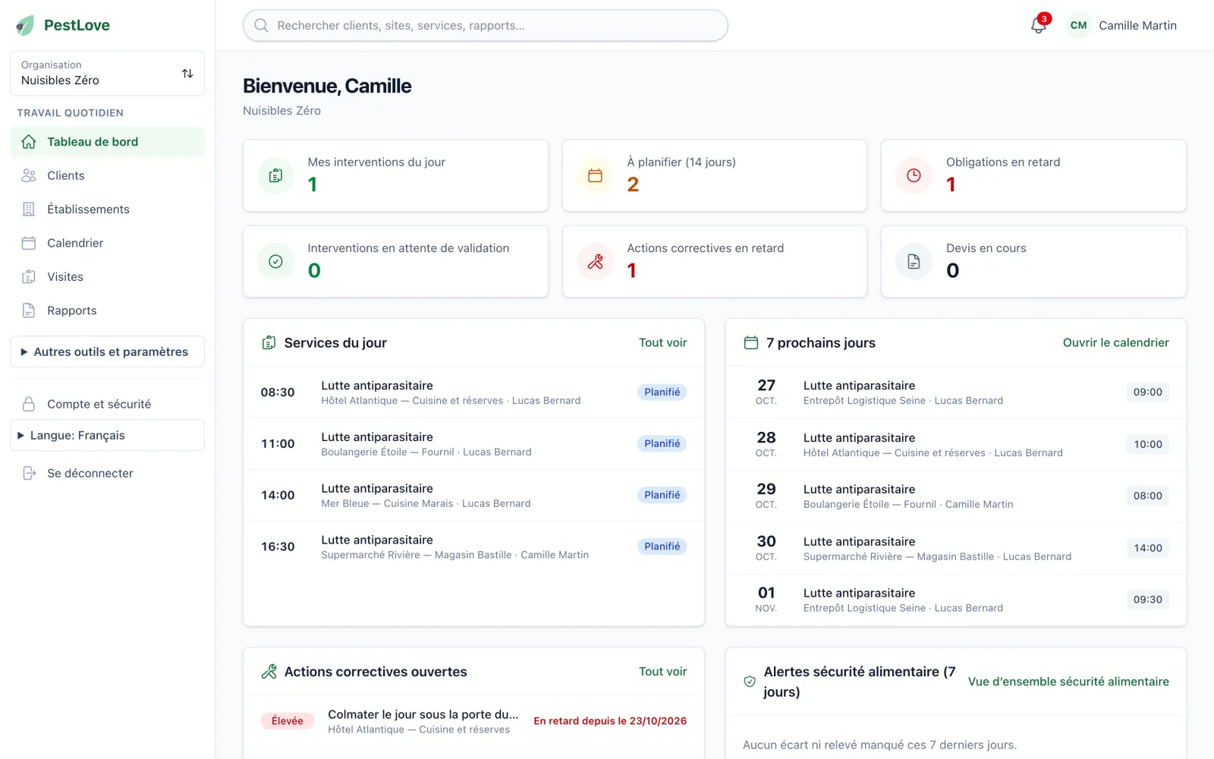Expand Autres outils et paramètres
This screenshot has width=1214, height=759.
click(107, 351)
